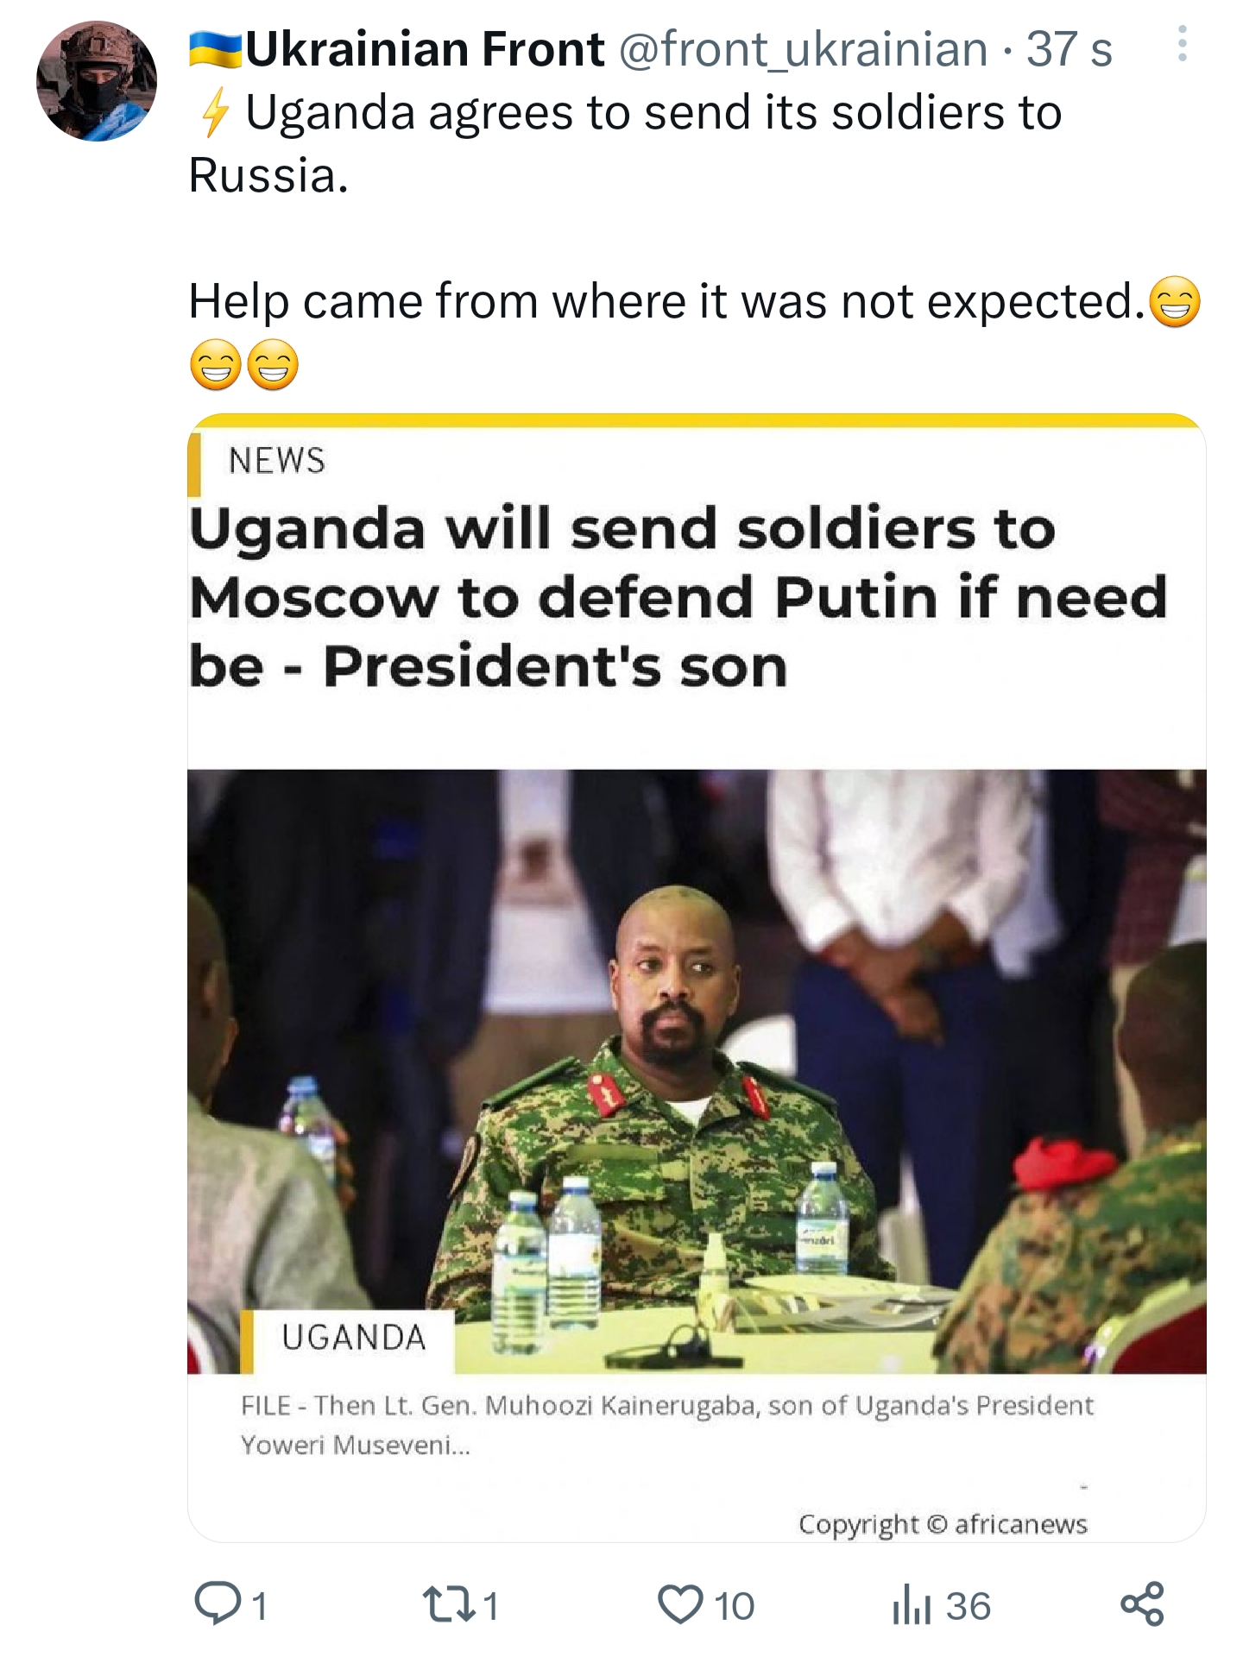Open the reply comment icon
The width and height of the screenshot is (1243, 1657).
(218, 1603)
